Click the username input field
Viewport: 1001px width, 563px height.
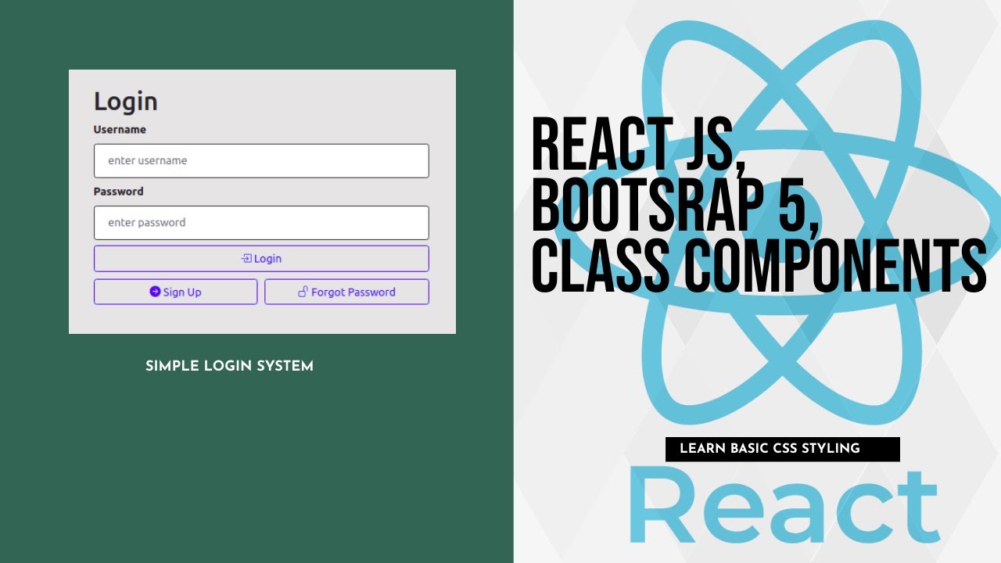point(261,160)
